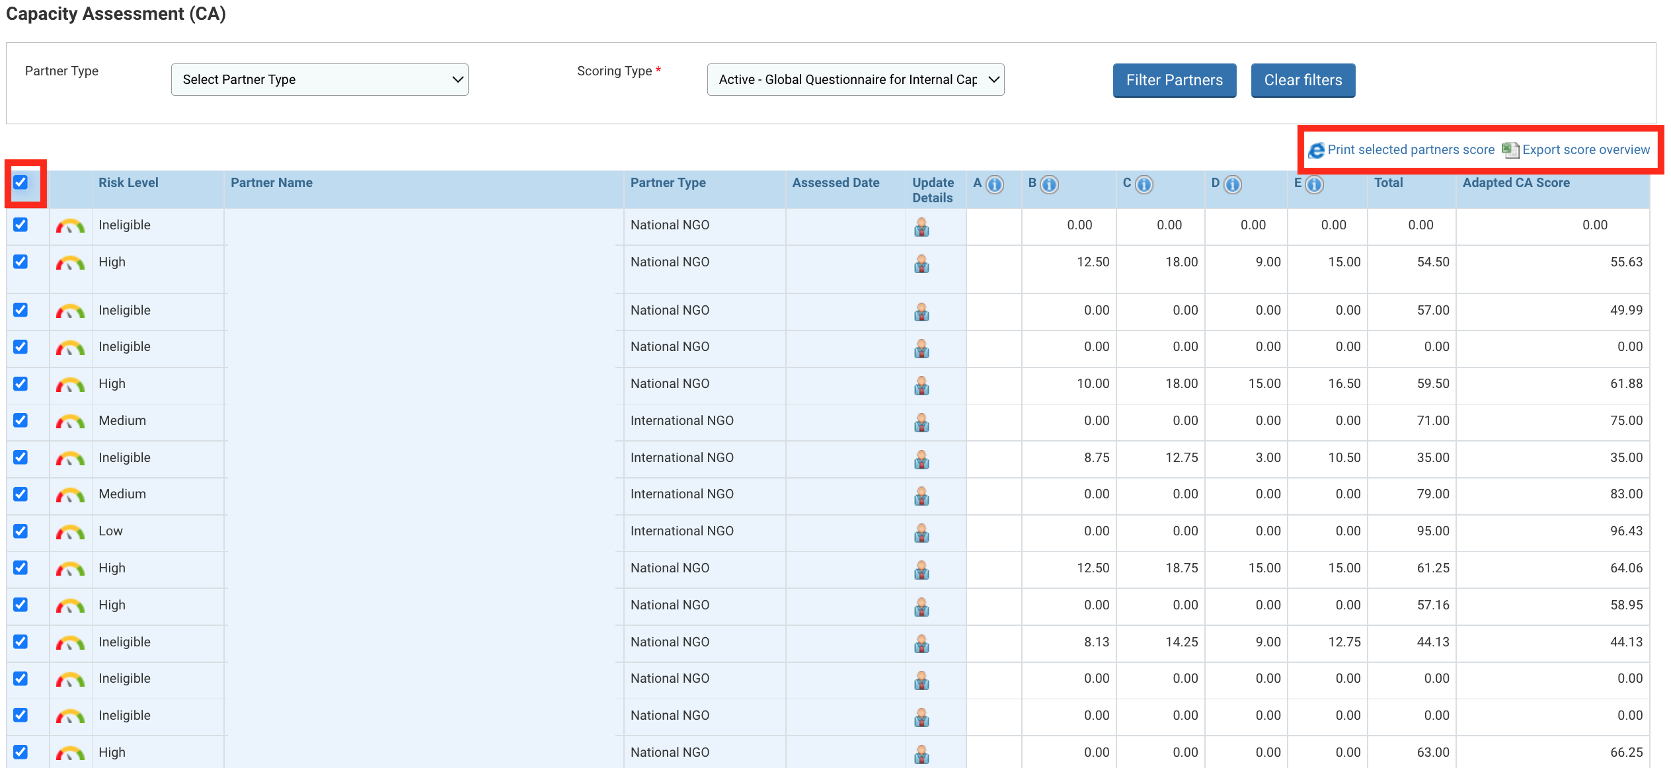The image size is (1671, 768).
Task: Click the 18.75 score in column C
Action: pos(1181,568)
